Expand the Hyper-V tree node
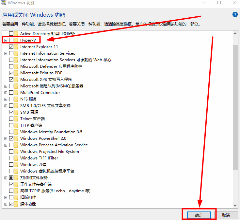 click(6, 40)
